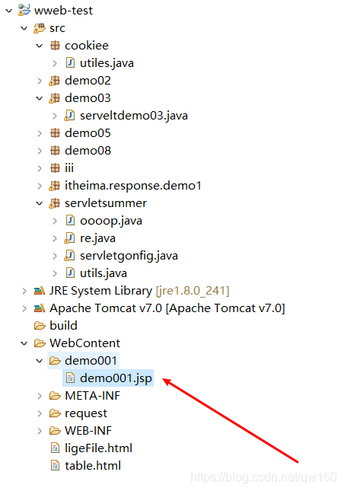Click the WebContent folder icon
The image size is (344, 491).
[40, 343]
